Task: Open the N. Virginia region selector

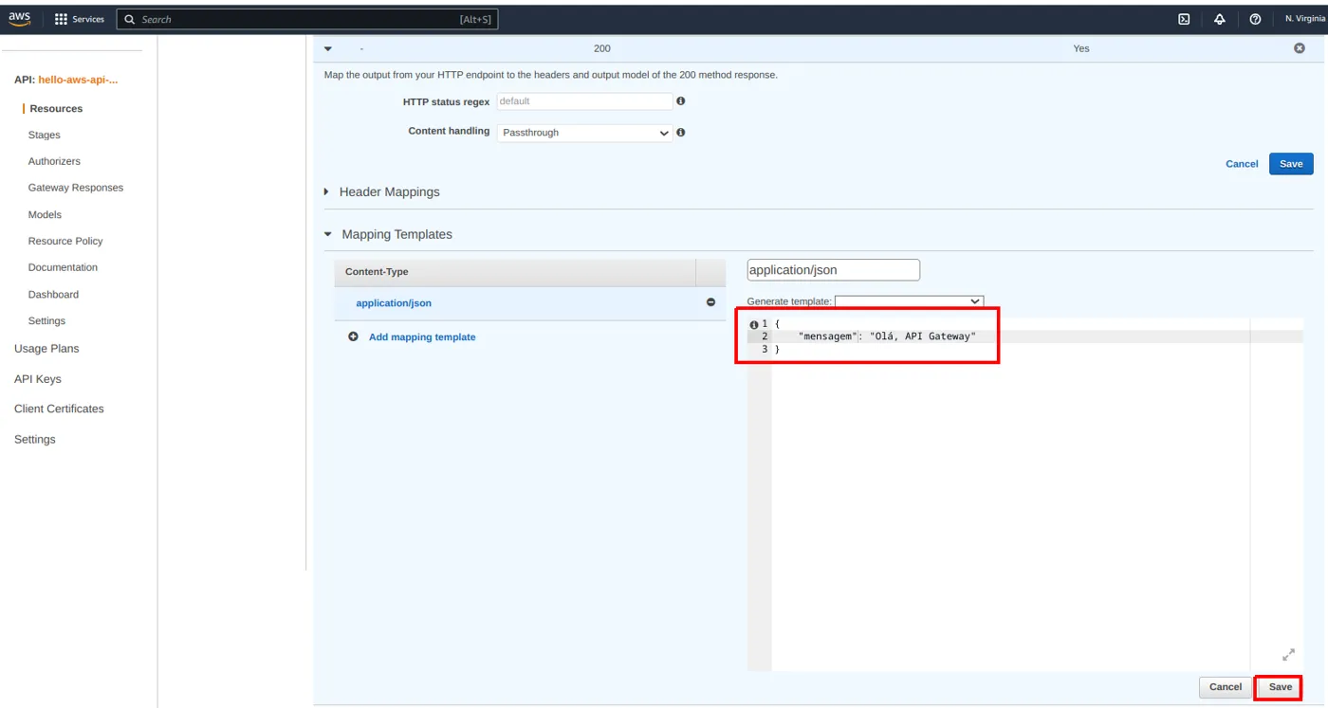Action: (x=1305, y=19)
